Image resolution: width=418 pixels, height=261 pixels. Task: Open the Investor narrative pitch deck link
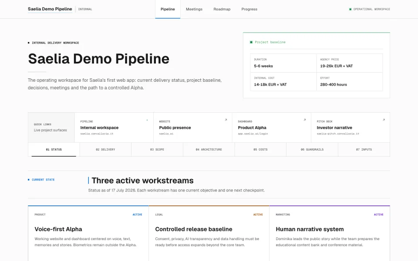click(x=350, y=127)
